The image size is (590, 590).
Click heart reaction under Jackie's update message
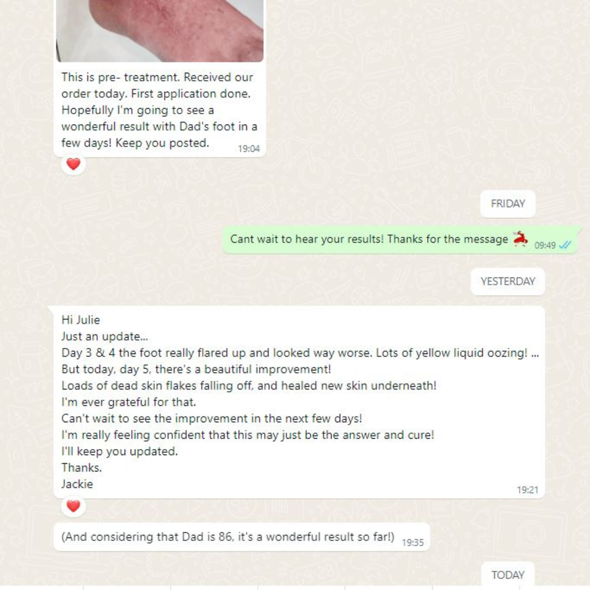[73, 506]
